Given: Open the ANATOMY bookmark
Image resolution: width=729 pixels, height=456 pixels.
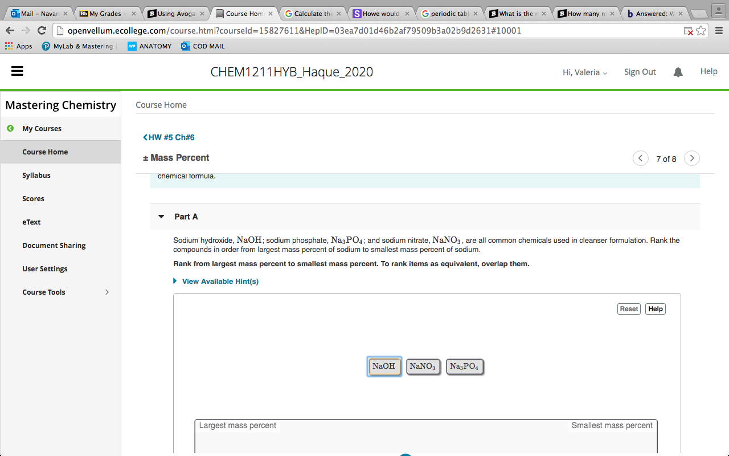Looking at the screenshot, I should (150, 46).
